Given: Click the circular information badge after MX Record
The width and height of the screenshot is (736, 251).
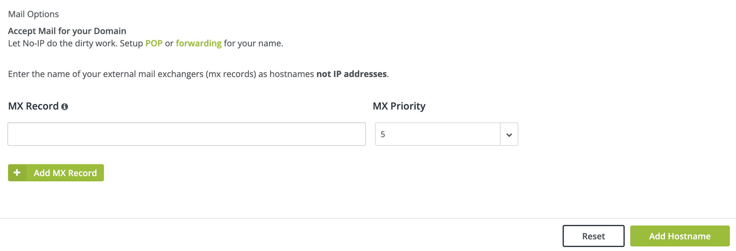Looking at the screenshot, I should (x=65, y=106).
